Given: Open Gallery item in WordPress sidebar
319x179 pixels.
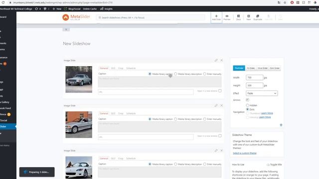Looking at the screenshot, I should 5,102.
